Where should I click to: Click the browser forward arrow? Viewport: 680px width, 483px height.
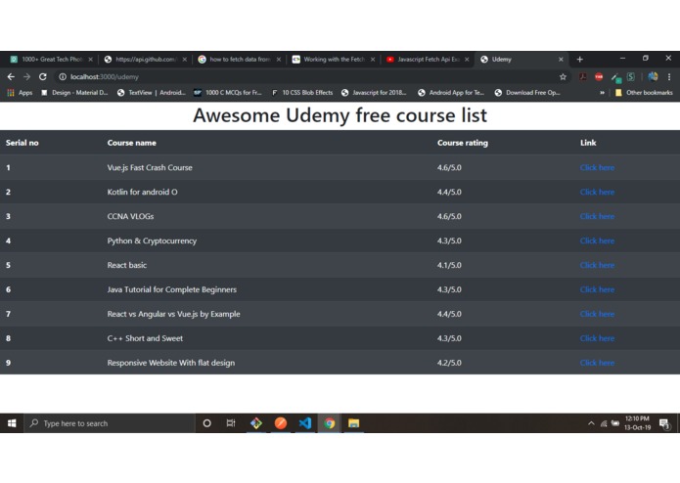(26, 76)
